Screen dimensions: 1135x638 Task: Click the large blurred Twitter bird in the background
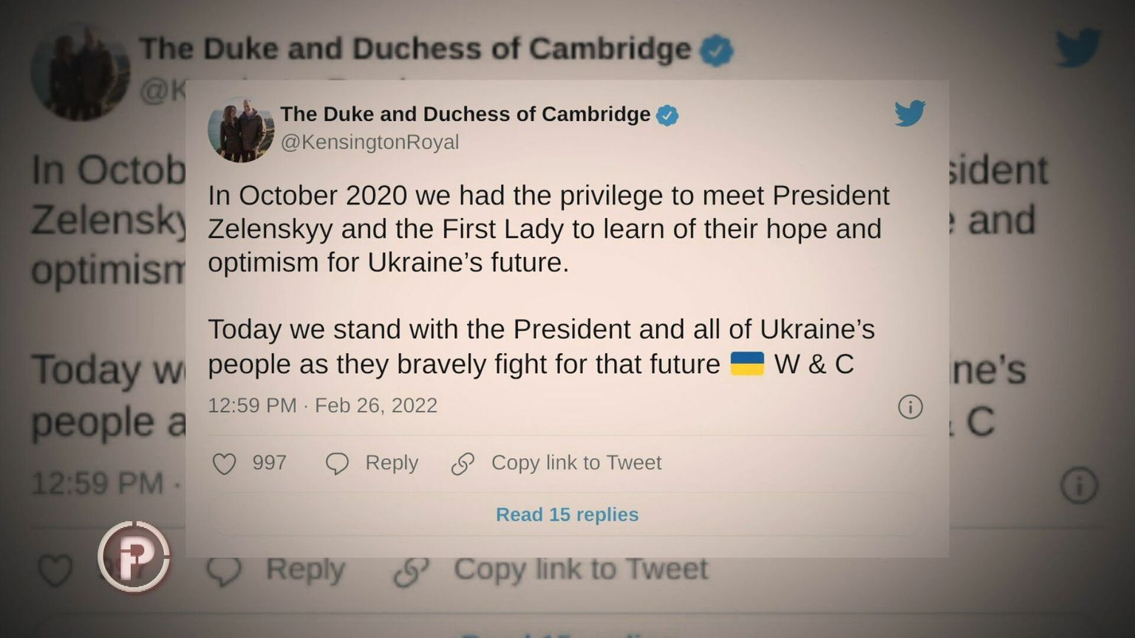click(1078, 48)
